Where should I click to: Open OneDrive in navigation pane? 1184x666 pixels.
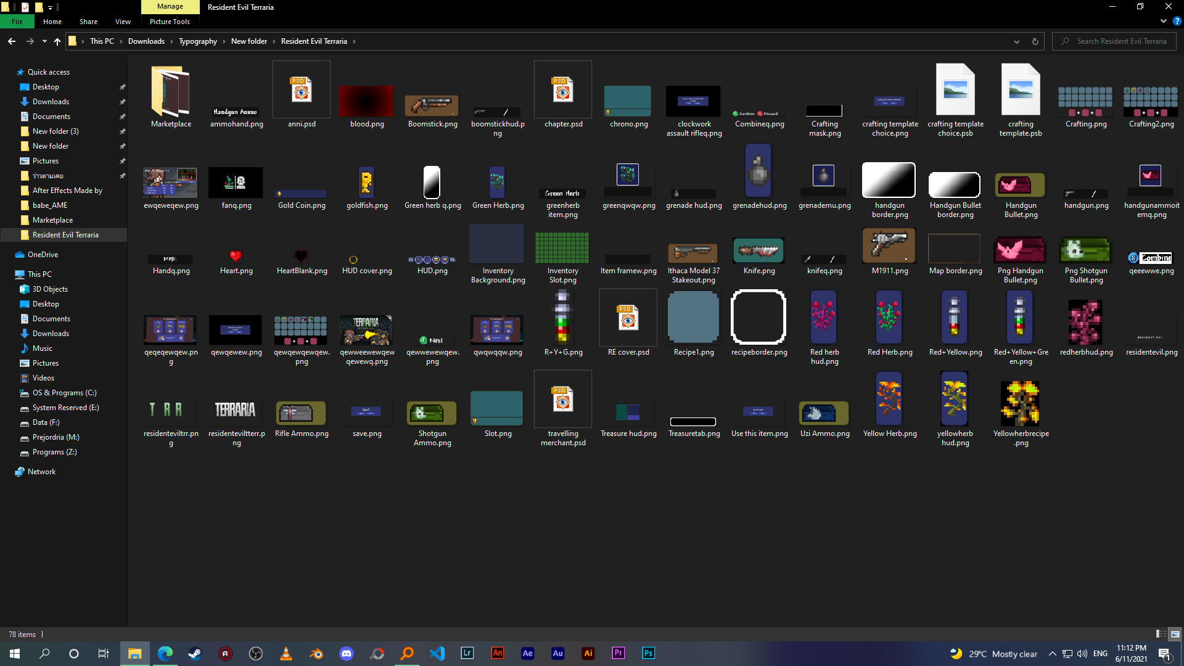(43, 255)
